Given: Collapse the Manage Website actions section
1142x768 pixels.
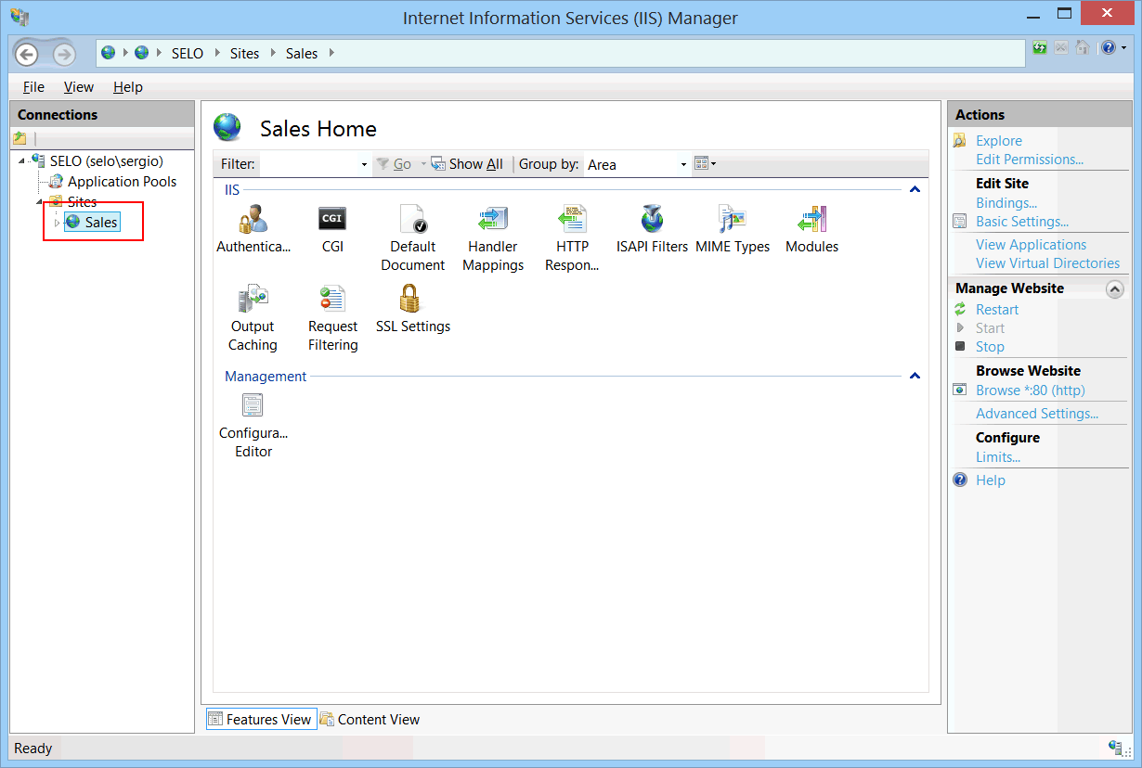Looking at the screenshot, I should tap(1115, 289).
